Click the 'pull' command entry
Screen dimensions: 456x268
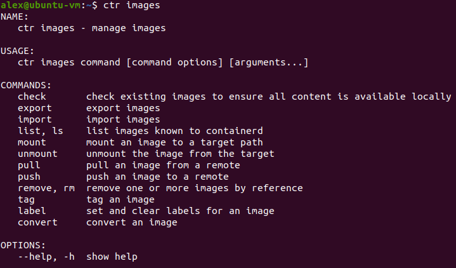(x=29, y=165)
